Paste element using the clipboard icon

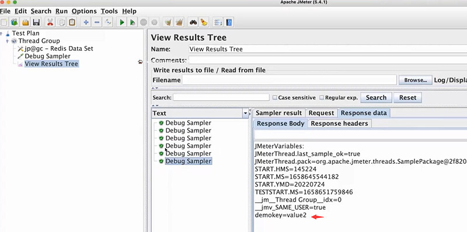[72, 22]
